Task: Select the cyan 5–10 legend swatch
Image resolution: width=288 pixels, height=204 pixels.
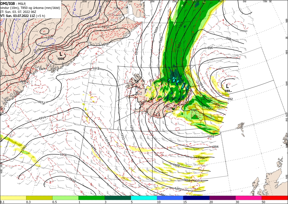Action: point(144,198)
